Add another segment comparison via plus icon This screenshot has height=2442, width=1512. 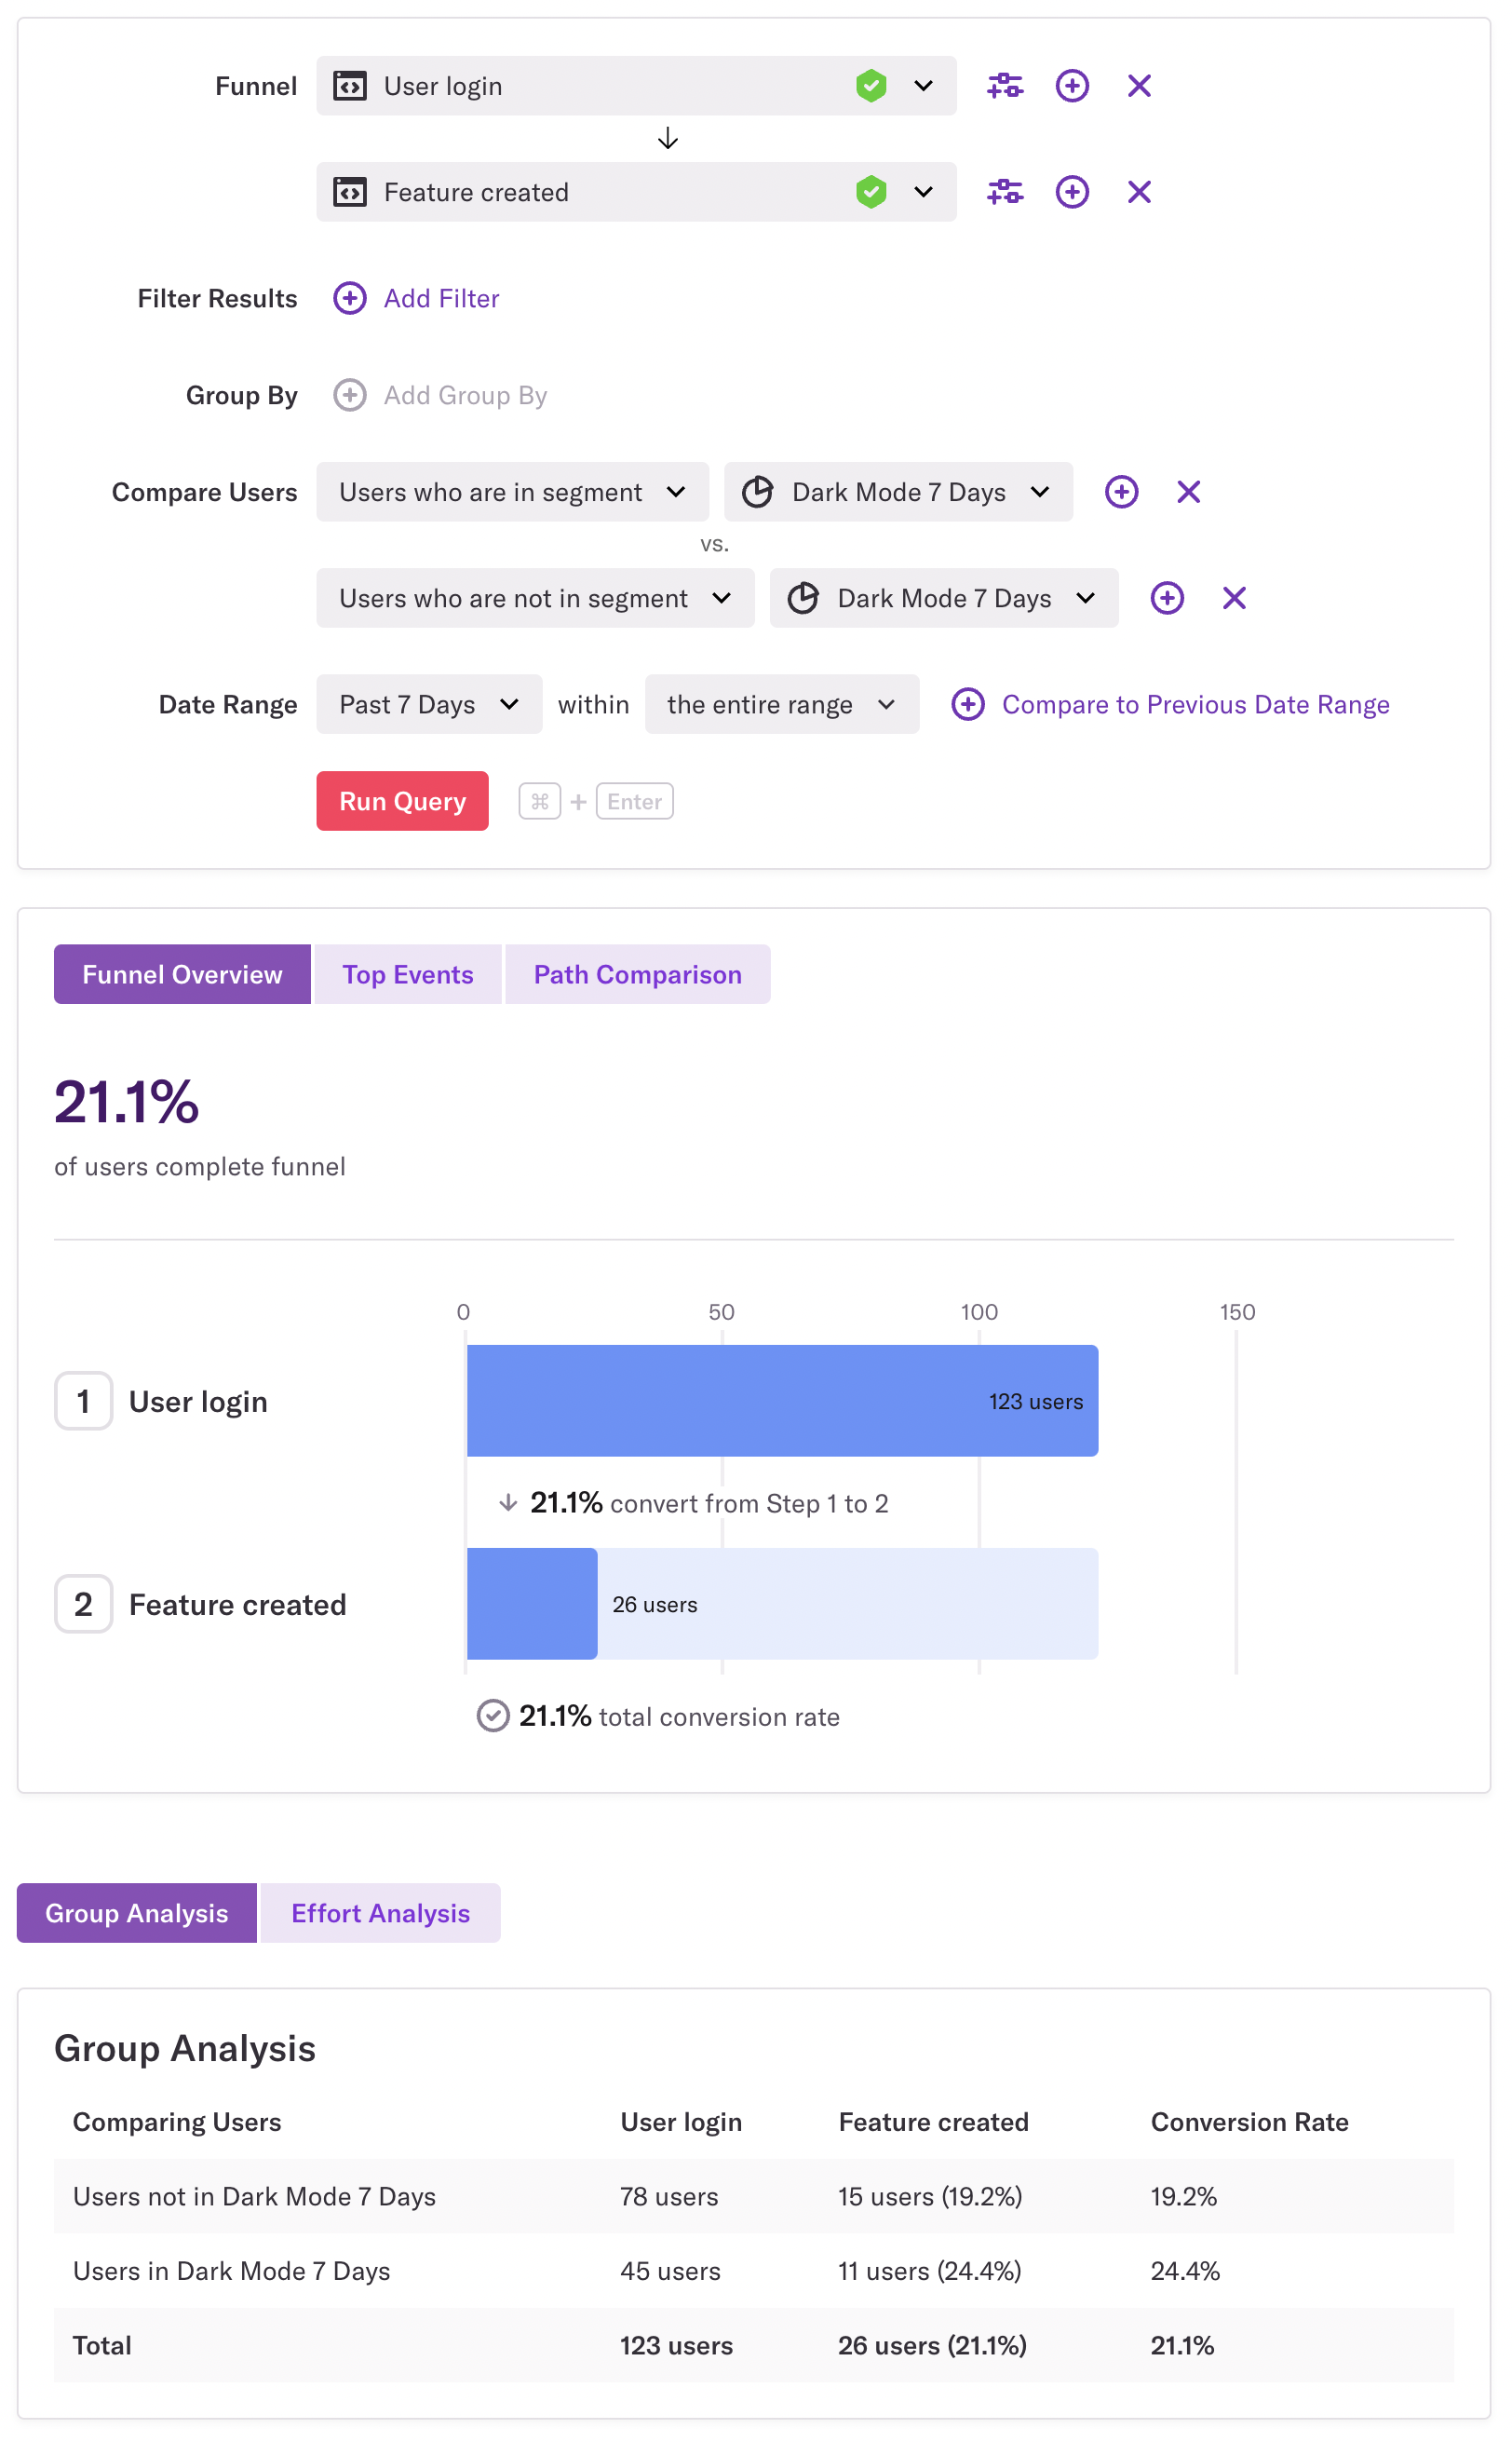(1122, 491)
